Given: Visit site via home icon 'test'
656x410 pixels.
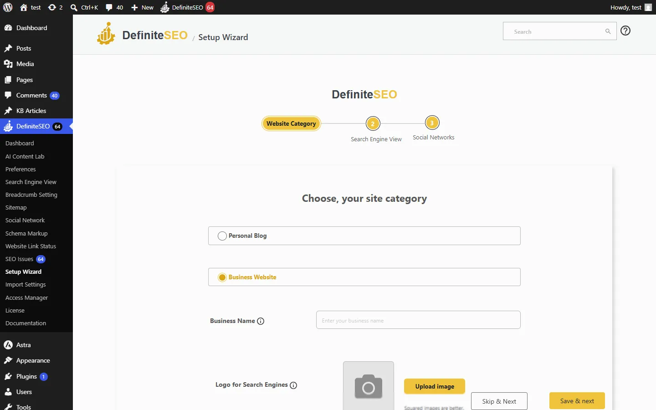Looking at the screenshot, I should (x=30, y=7).
